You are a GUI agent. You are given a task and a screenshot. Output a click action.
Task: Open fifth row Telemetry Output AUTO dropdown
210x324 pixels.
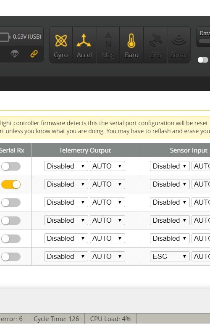pyautogui.click(x=108, y=238)
